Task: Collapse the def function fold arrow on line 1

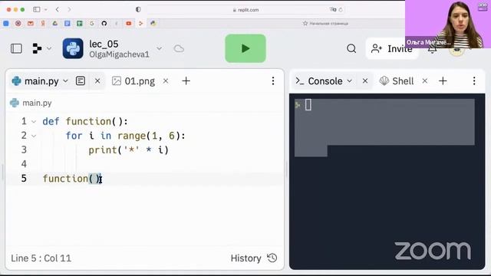Action: coord(34,122)
